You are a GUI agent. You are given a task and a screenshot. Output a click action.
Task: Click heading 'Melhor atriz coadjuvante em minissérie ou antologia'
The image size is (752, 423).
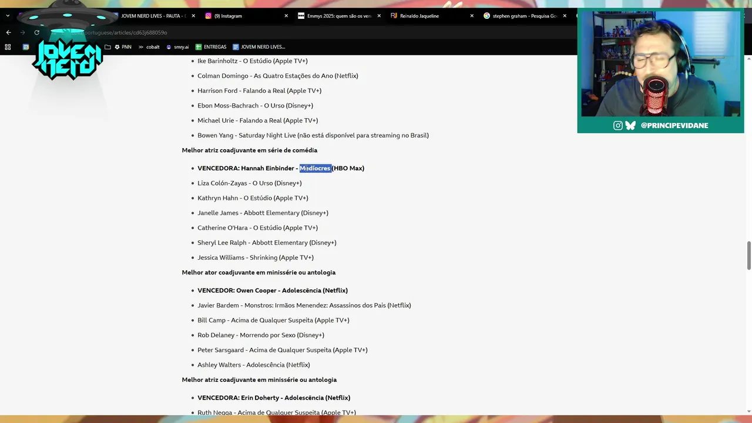click(259, 380)
